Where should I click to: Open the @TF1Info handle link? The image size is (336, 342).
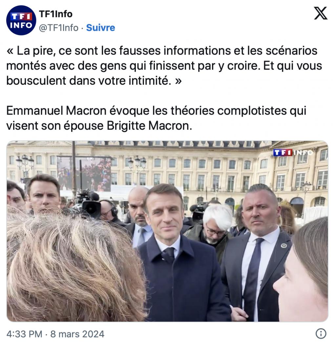(59, 28)
